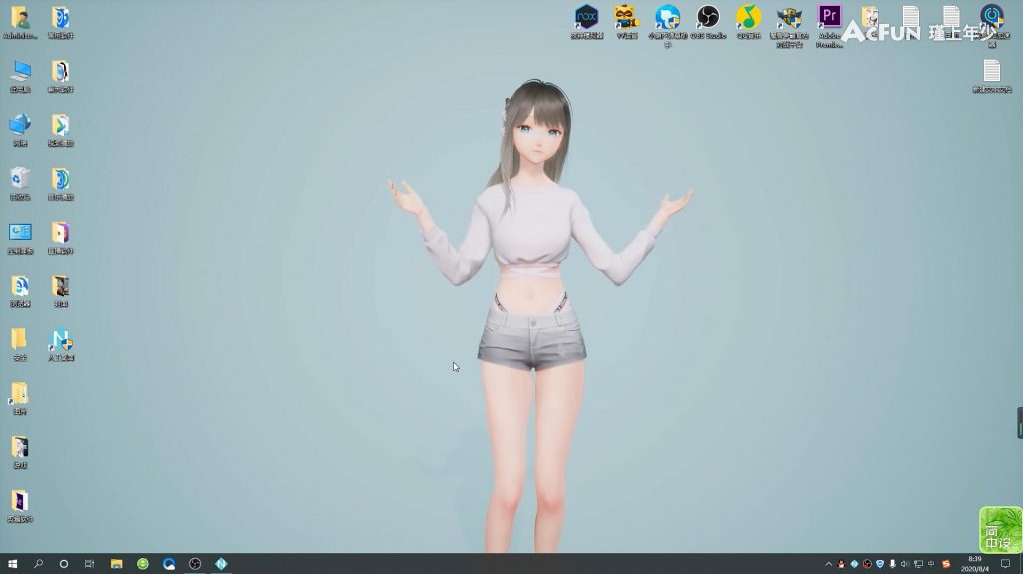Launch the N app with shield overlay
1023x574 pixels.
61,343
